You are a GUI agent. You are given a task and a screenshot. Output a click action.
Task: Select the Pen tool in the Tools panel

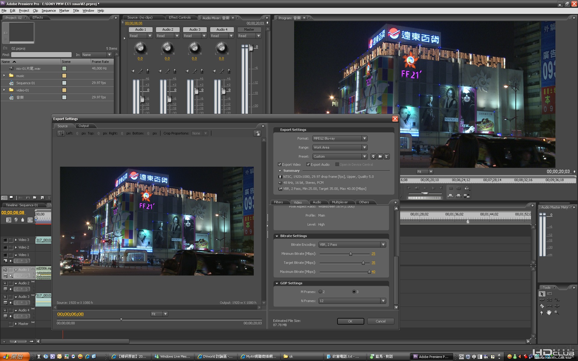pos(542,313)
